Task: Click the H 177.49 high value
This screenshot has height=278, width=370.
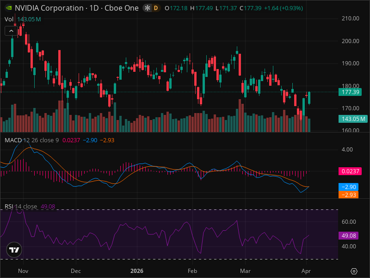Action: pyautogui.click(x=202, y=8)
